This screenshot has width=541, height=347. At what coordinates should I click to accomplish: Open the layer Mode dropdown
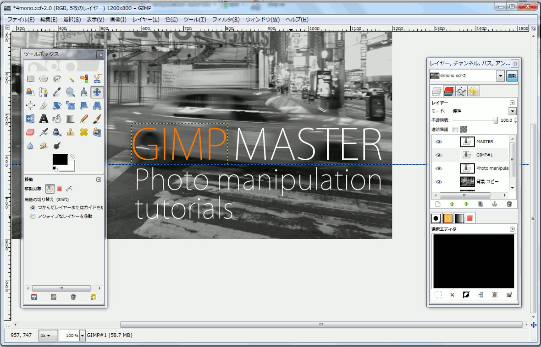(512, 111)
